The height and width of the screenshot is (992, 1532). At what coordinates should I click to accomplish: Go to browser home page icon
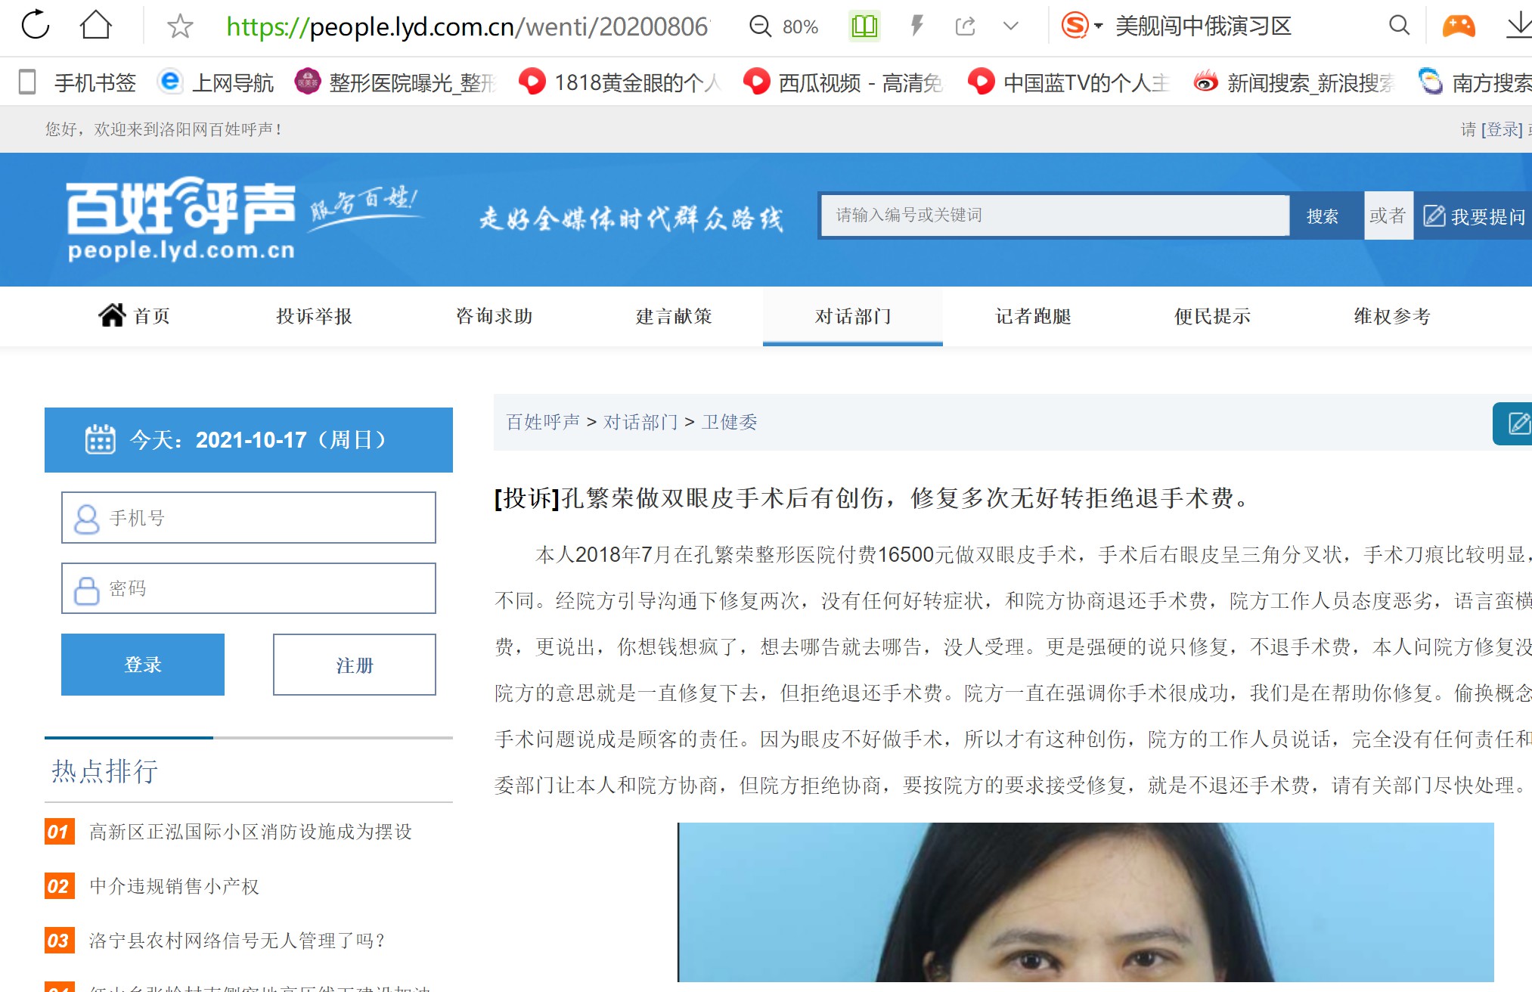pos(96,25)
